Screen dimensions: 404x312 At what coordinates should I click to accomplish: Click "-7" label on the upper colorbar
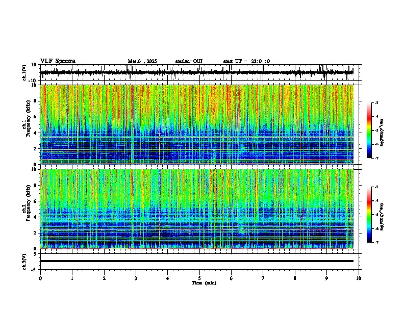tap(376, 158)
